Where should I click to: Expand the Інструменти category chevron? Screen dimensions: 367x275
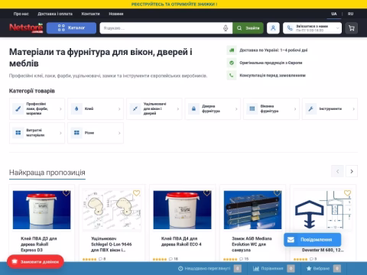pos(353,109)
